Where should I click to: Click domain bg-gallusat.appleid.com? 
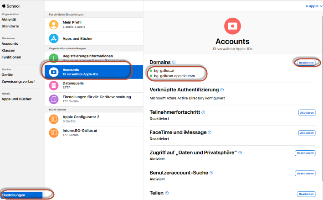click(x=174, y=76)
